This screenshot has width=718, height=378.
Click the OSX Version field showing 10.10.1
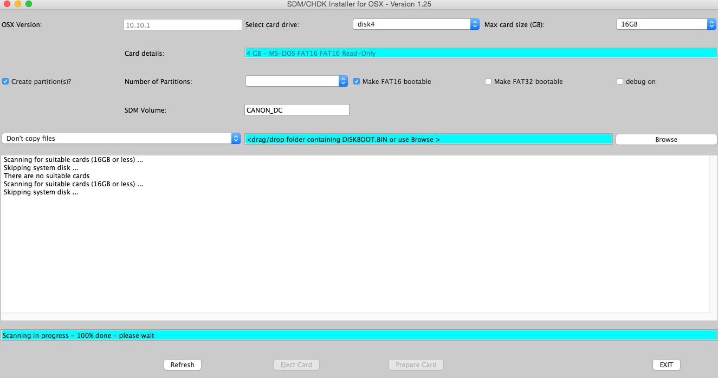point(183,25)
